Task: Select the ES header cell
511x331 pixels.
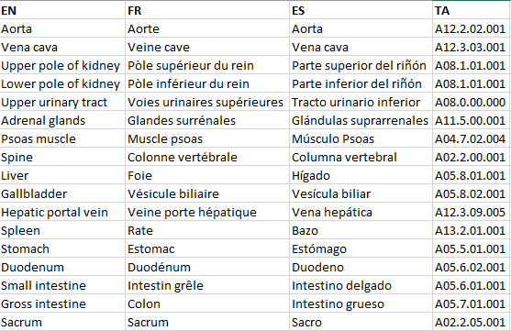Action: click(x=361, y=10)
